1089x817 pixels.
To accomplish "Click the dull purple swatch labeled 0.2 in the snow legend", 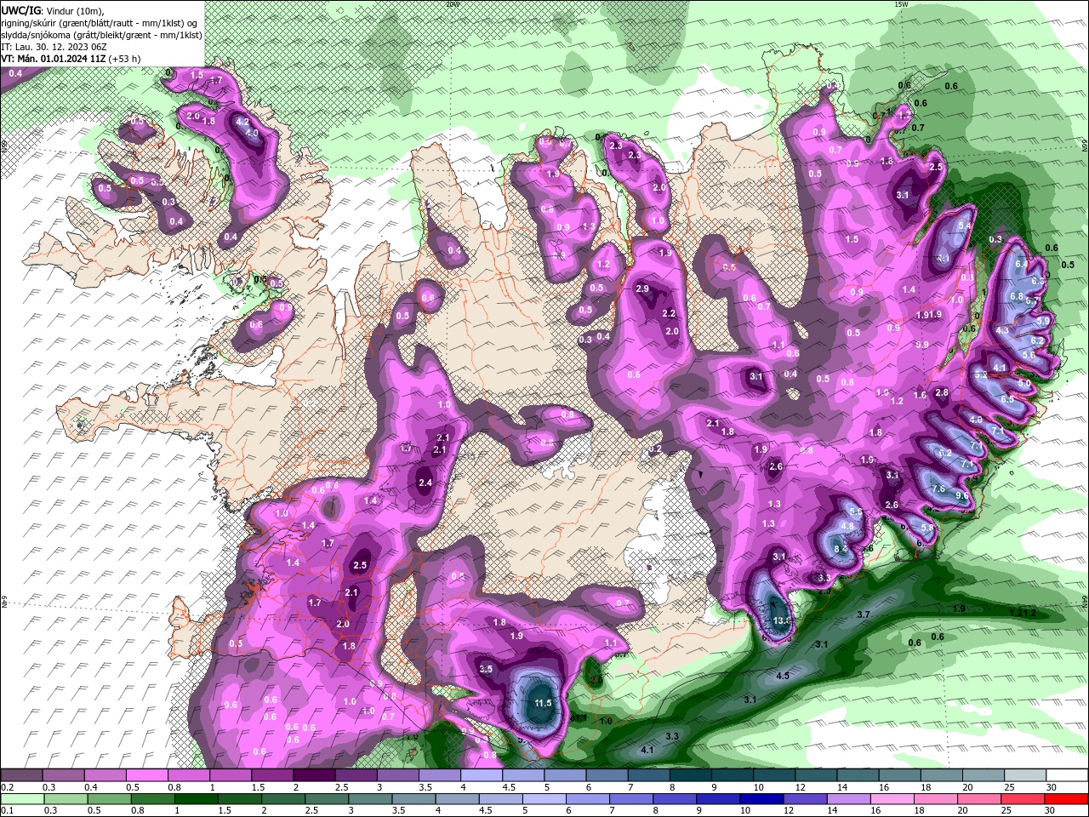I will click(x=21, y=776).
